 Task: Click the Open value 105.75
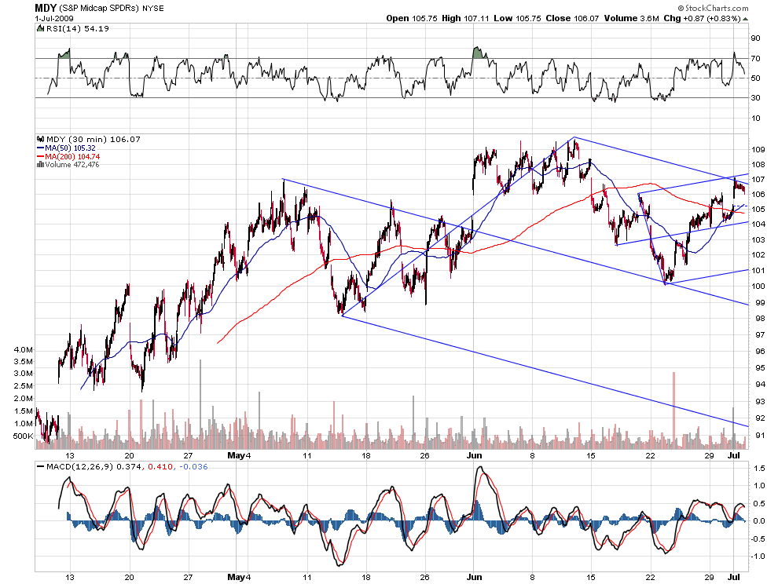coord(424,18)
